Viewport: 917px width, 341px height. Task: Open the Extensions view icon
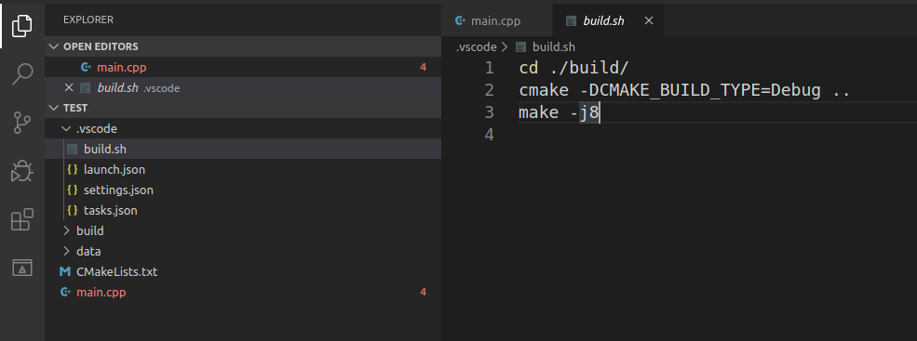[x=22, y=220]
